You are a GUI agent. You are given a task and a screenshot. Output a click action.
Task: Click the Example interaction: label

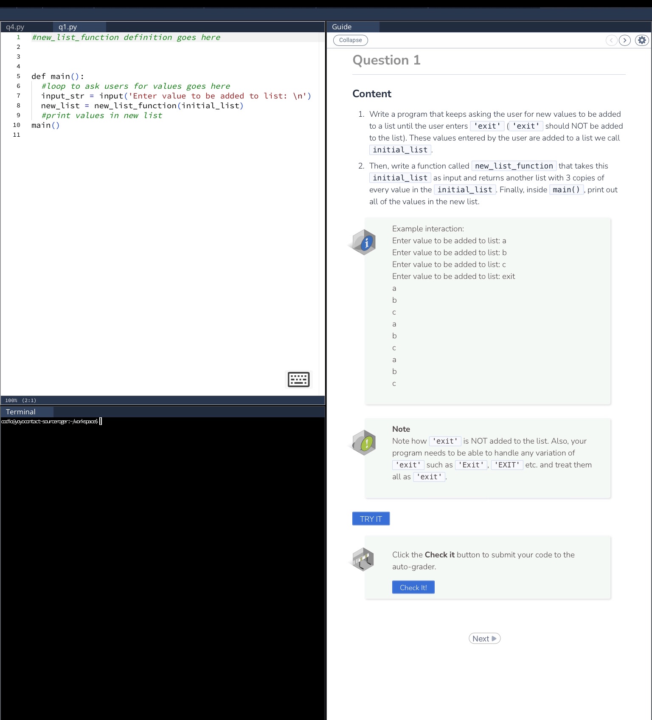tap(428, 229)
